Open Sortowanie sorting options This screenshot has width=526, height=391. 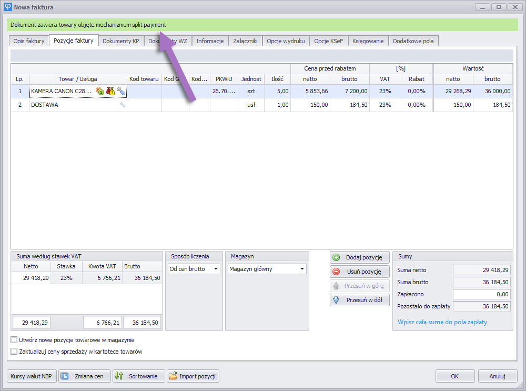[x=136, y=376]
